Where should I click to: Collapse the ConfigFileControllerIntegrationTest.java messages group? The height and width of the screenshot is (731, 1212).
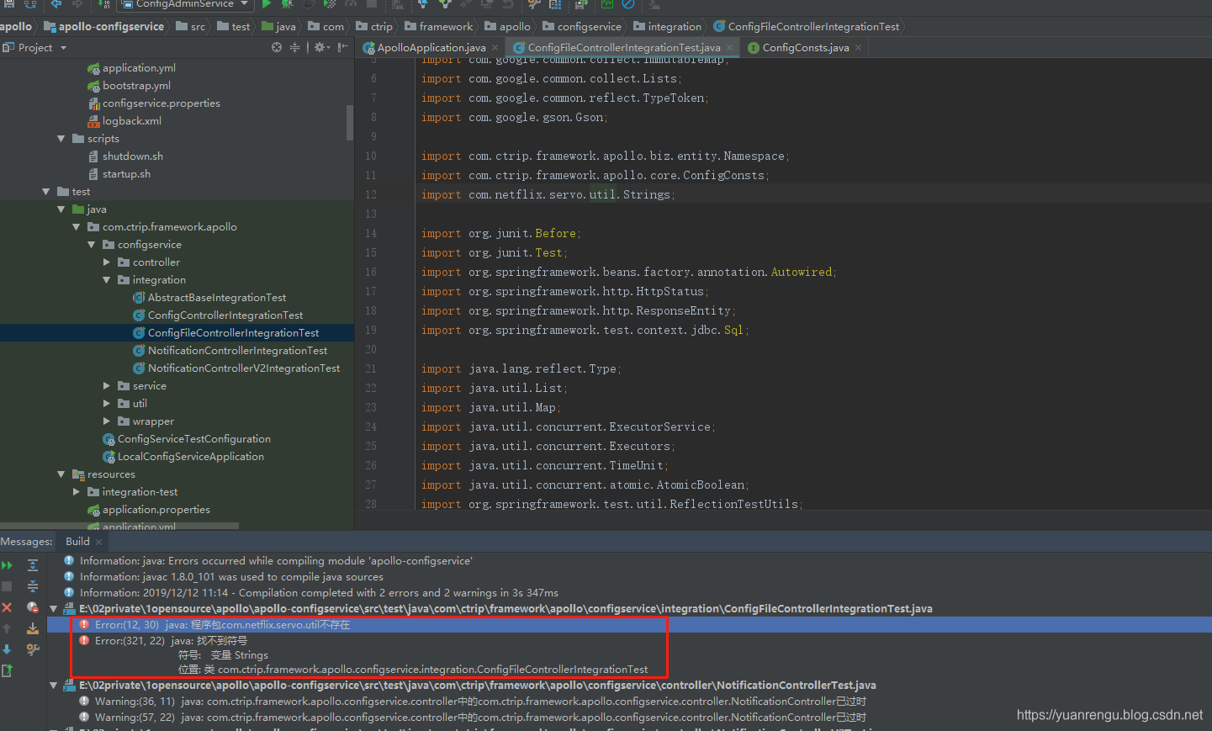(54, 609)
